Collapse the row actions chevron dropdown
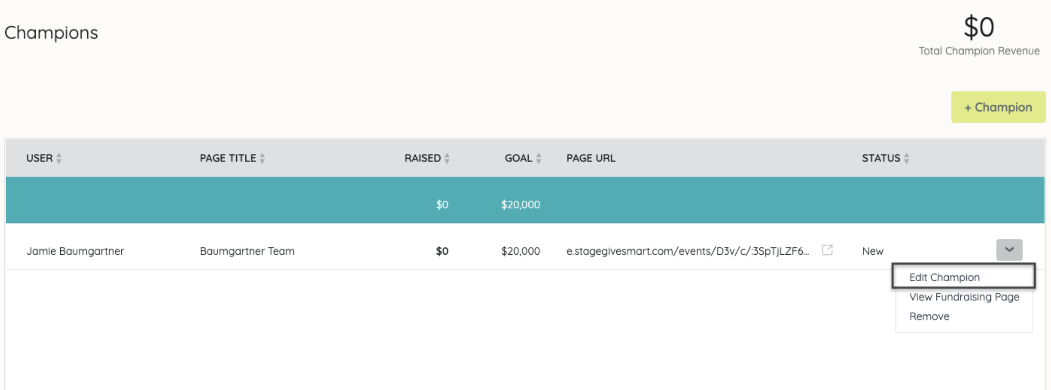 (1009, 250)
